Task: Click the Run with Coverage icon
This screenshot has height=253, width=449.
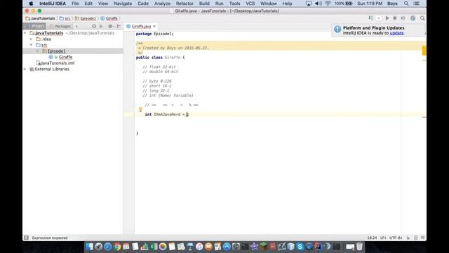Action: coord(403,18)
